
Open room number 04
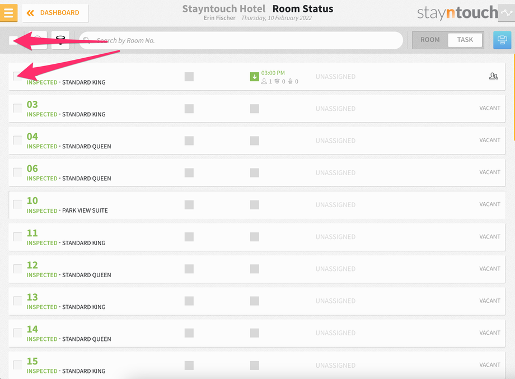[x=32, y=136]
